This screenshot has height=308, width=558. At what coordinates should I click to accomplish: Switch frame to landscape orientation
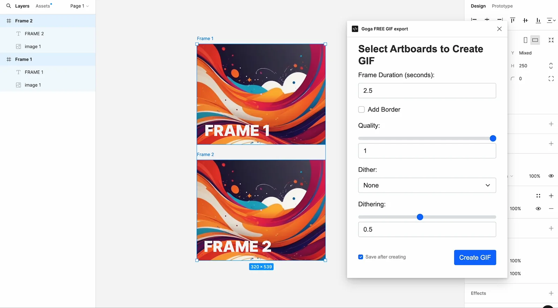[x=535, y=40]
